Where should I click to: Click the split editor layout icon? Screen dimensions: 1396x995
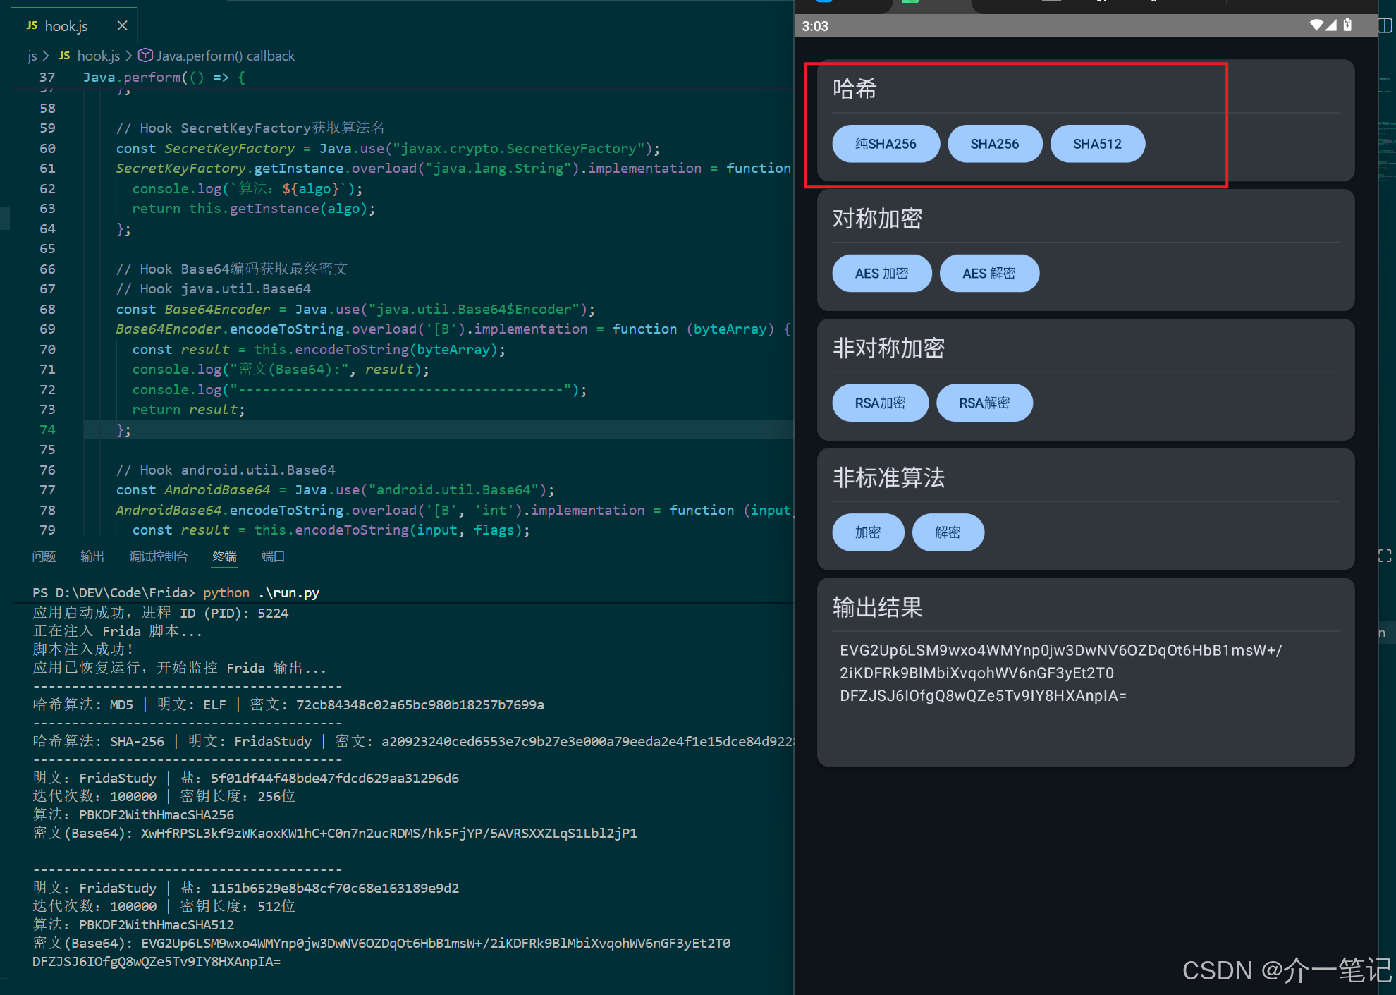click(1385, 25)
